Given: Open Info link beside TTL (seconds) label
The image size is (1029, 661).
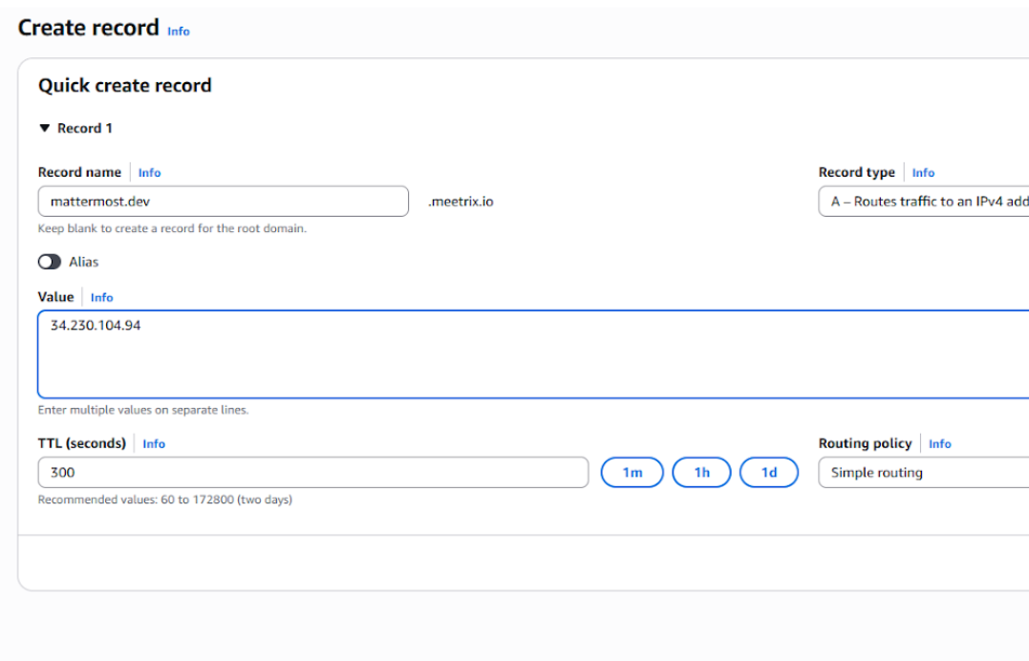Looking at the screenshot, I should pos(154,444).
